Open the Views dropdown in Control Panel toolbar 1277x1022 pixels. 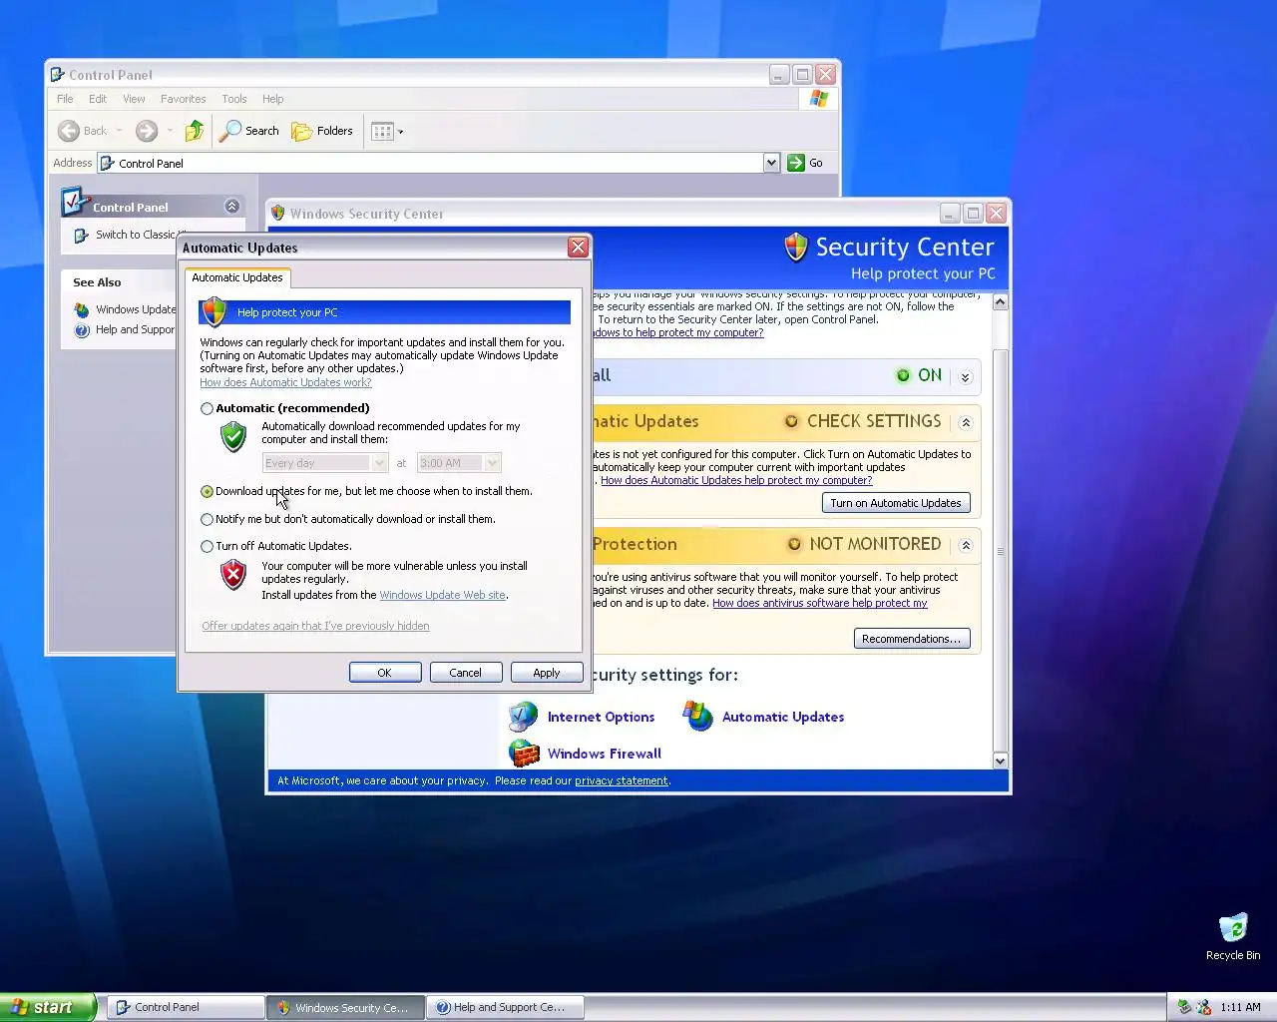(387, 131)
